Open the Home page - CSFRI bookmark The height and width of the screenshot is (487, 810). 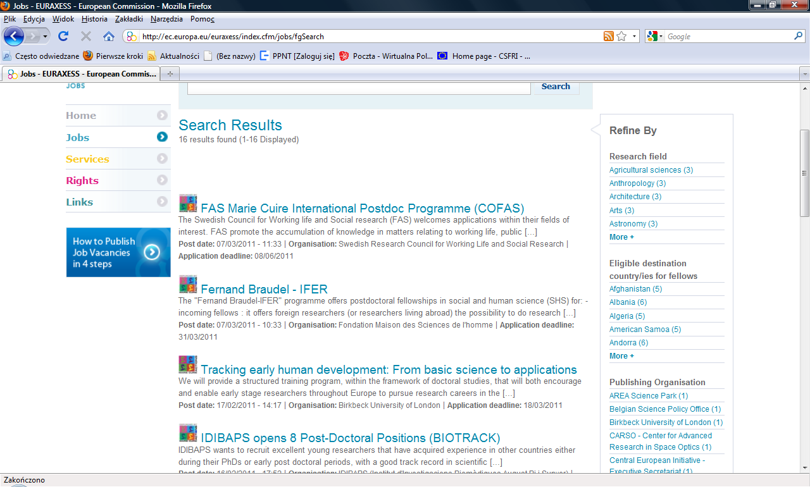[484, 56]
